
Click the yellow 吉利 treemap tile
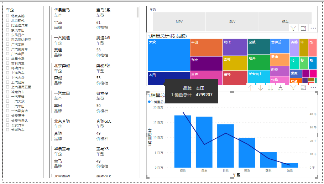coord(235,63)
